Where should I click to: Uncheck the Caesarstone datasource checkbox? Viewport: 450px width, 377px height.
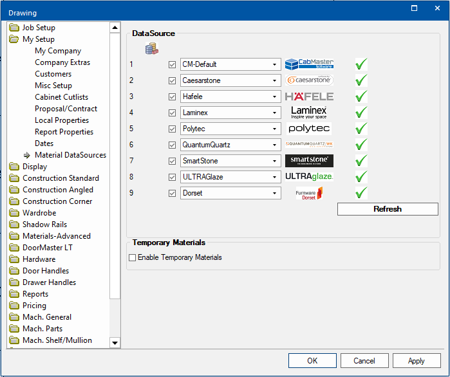(172, 80)
